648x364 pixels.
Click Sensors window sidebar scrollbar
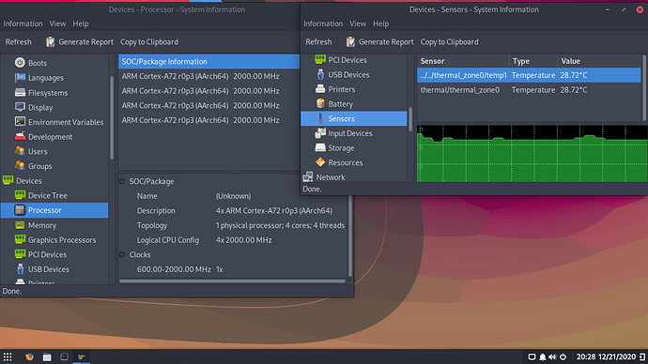410,119
